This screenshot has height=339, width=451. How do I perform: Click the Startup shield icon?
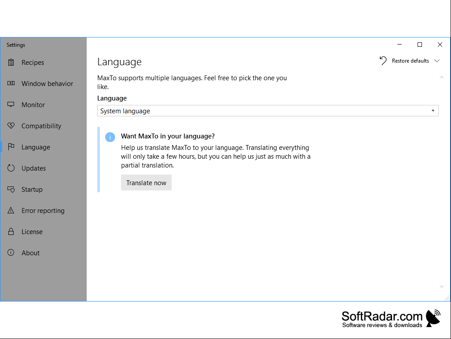point(11,189)
